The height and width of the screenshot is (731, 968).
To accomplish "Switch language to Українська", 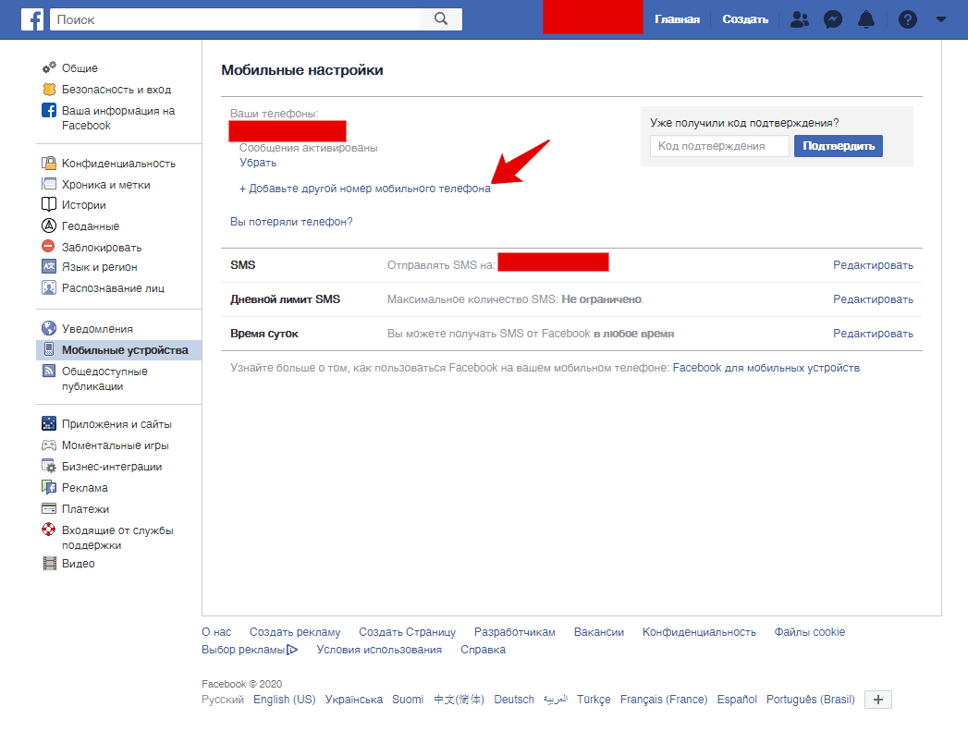I will click(x=354, y=700).
